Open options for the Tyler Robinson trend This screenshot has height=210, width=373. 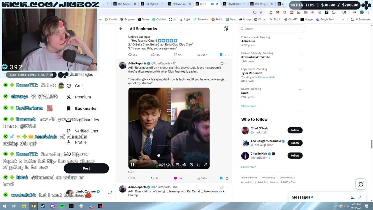(x=301, y=70)
